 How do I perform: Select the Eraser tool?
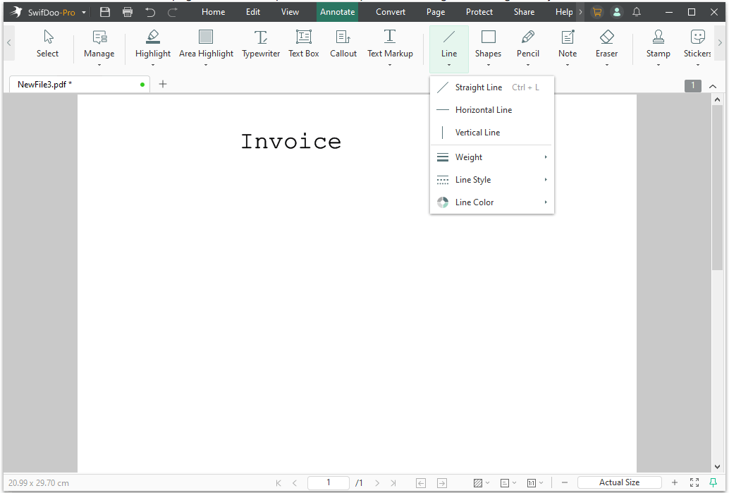click(x=606, y=44)
